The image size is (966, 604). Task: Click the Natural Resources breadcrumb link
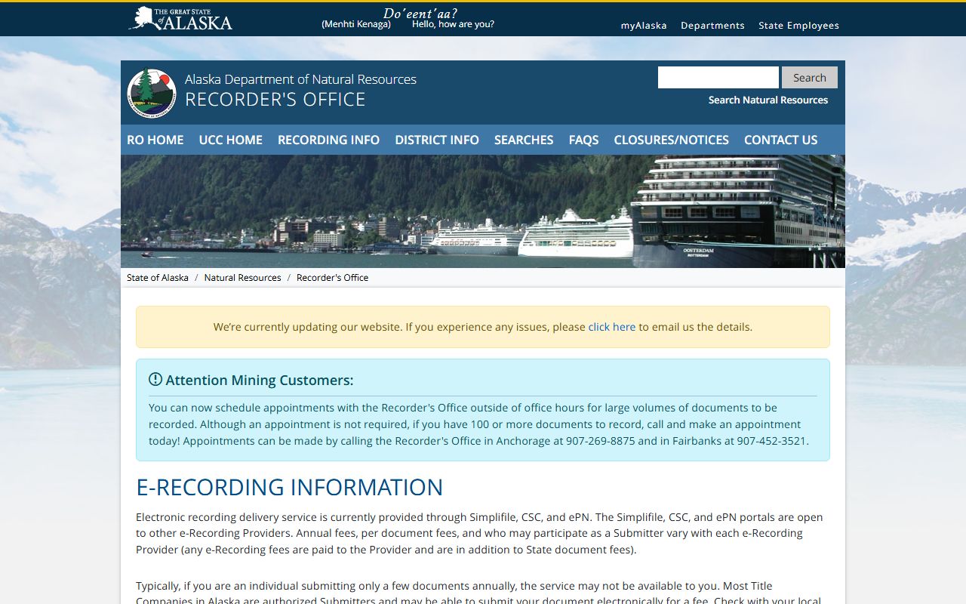click(242, 278)
